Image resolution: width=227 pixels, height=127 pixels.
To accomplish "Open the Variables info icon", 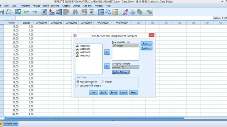I will (59, 12).
